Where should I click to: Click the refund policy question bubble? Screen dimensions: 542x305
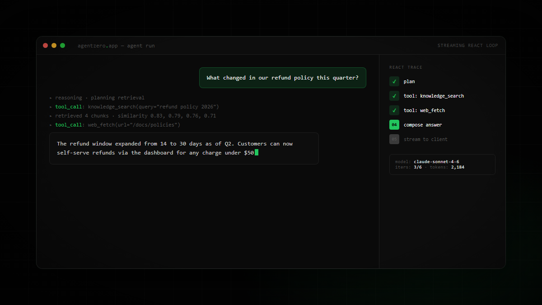point(283,78)
